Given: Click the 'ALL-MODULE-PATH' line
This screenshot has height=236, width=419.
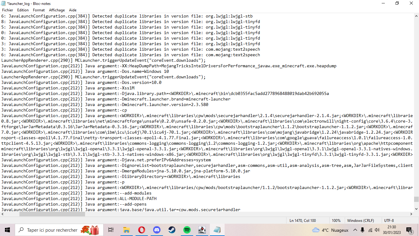Looking at the screenshot, I should pos(79,199).
